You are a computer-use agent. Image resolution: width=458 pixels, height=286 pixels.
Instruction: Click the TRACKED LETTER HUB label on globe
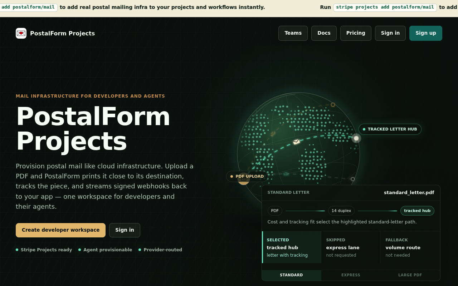tap(390, 129)
